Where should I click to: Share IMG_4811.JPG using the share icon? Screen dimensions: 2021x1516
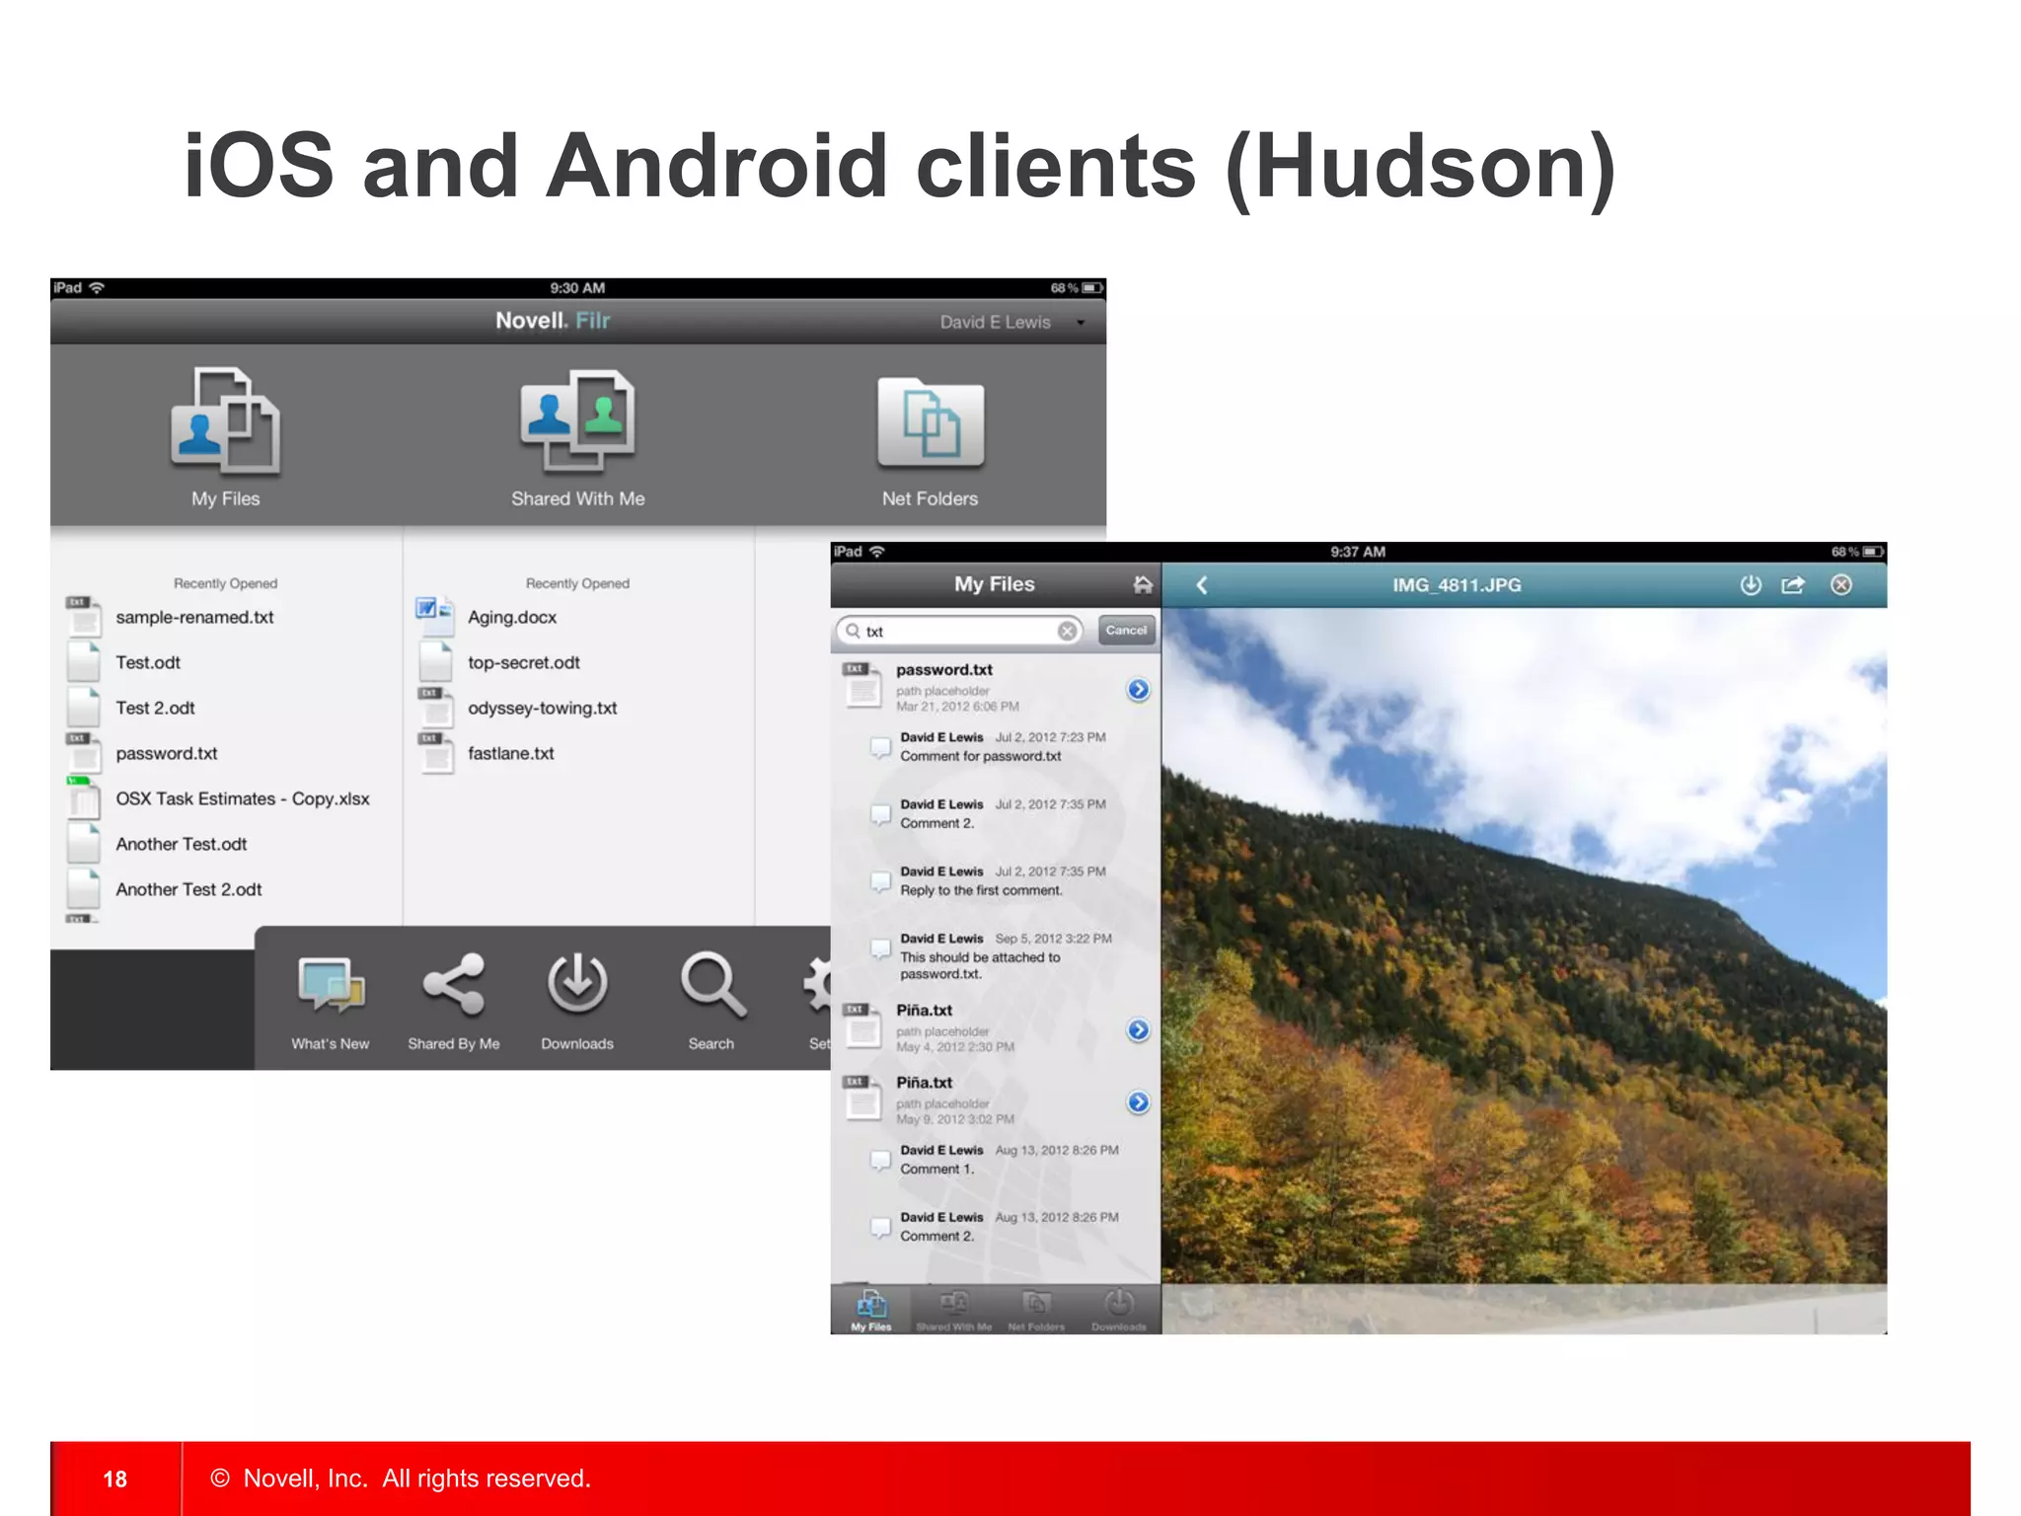point(1793,585)
